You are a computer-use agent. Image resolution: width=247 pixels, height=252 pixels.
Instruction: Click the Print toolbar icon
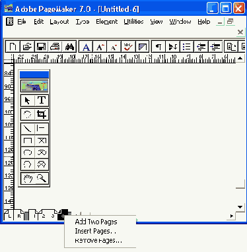click(55, 47)
